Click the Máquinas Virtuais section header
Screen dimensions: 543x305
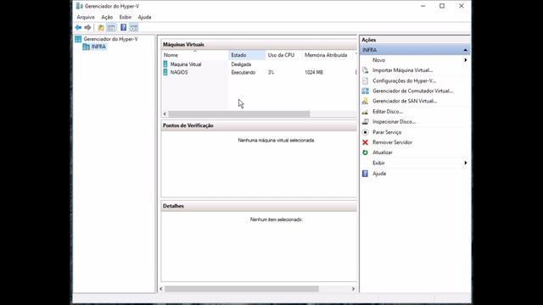[259, 45]
